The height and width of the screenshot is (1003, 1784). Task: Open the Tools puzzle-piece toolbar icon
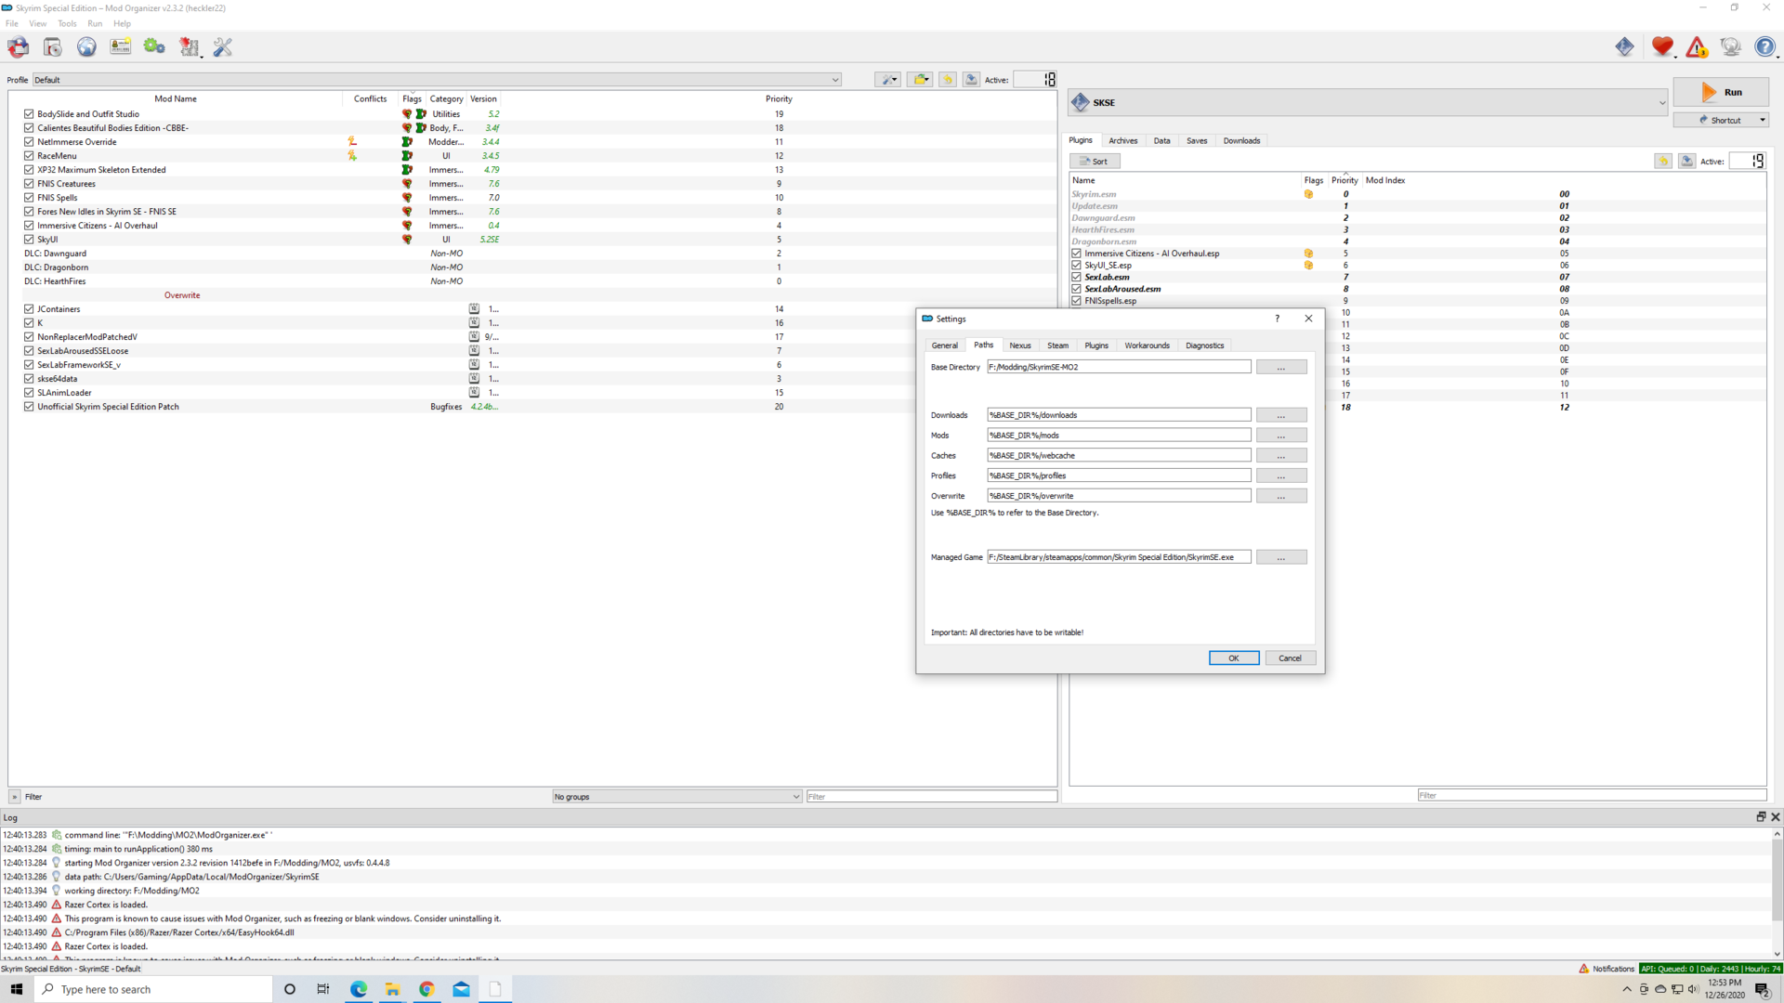click(190, 46)
